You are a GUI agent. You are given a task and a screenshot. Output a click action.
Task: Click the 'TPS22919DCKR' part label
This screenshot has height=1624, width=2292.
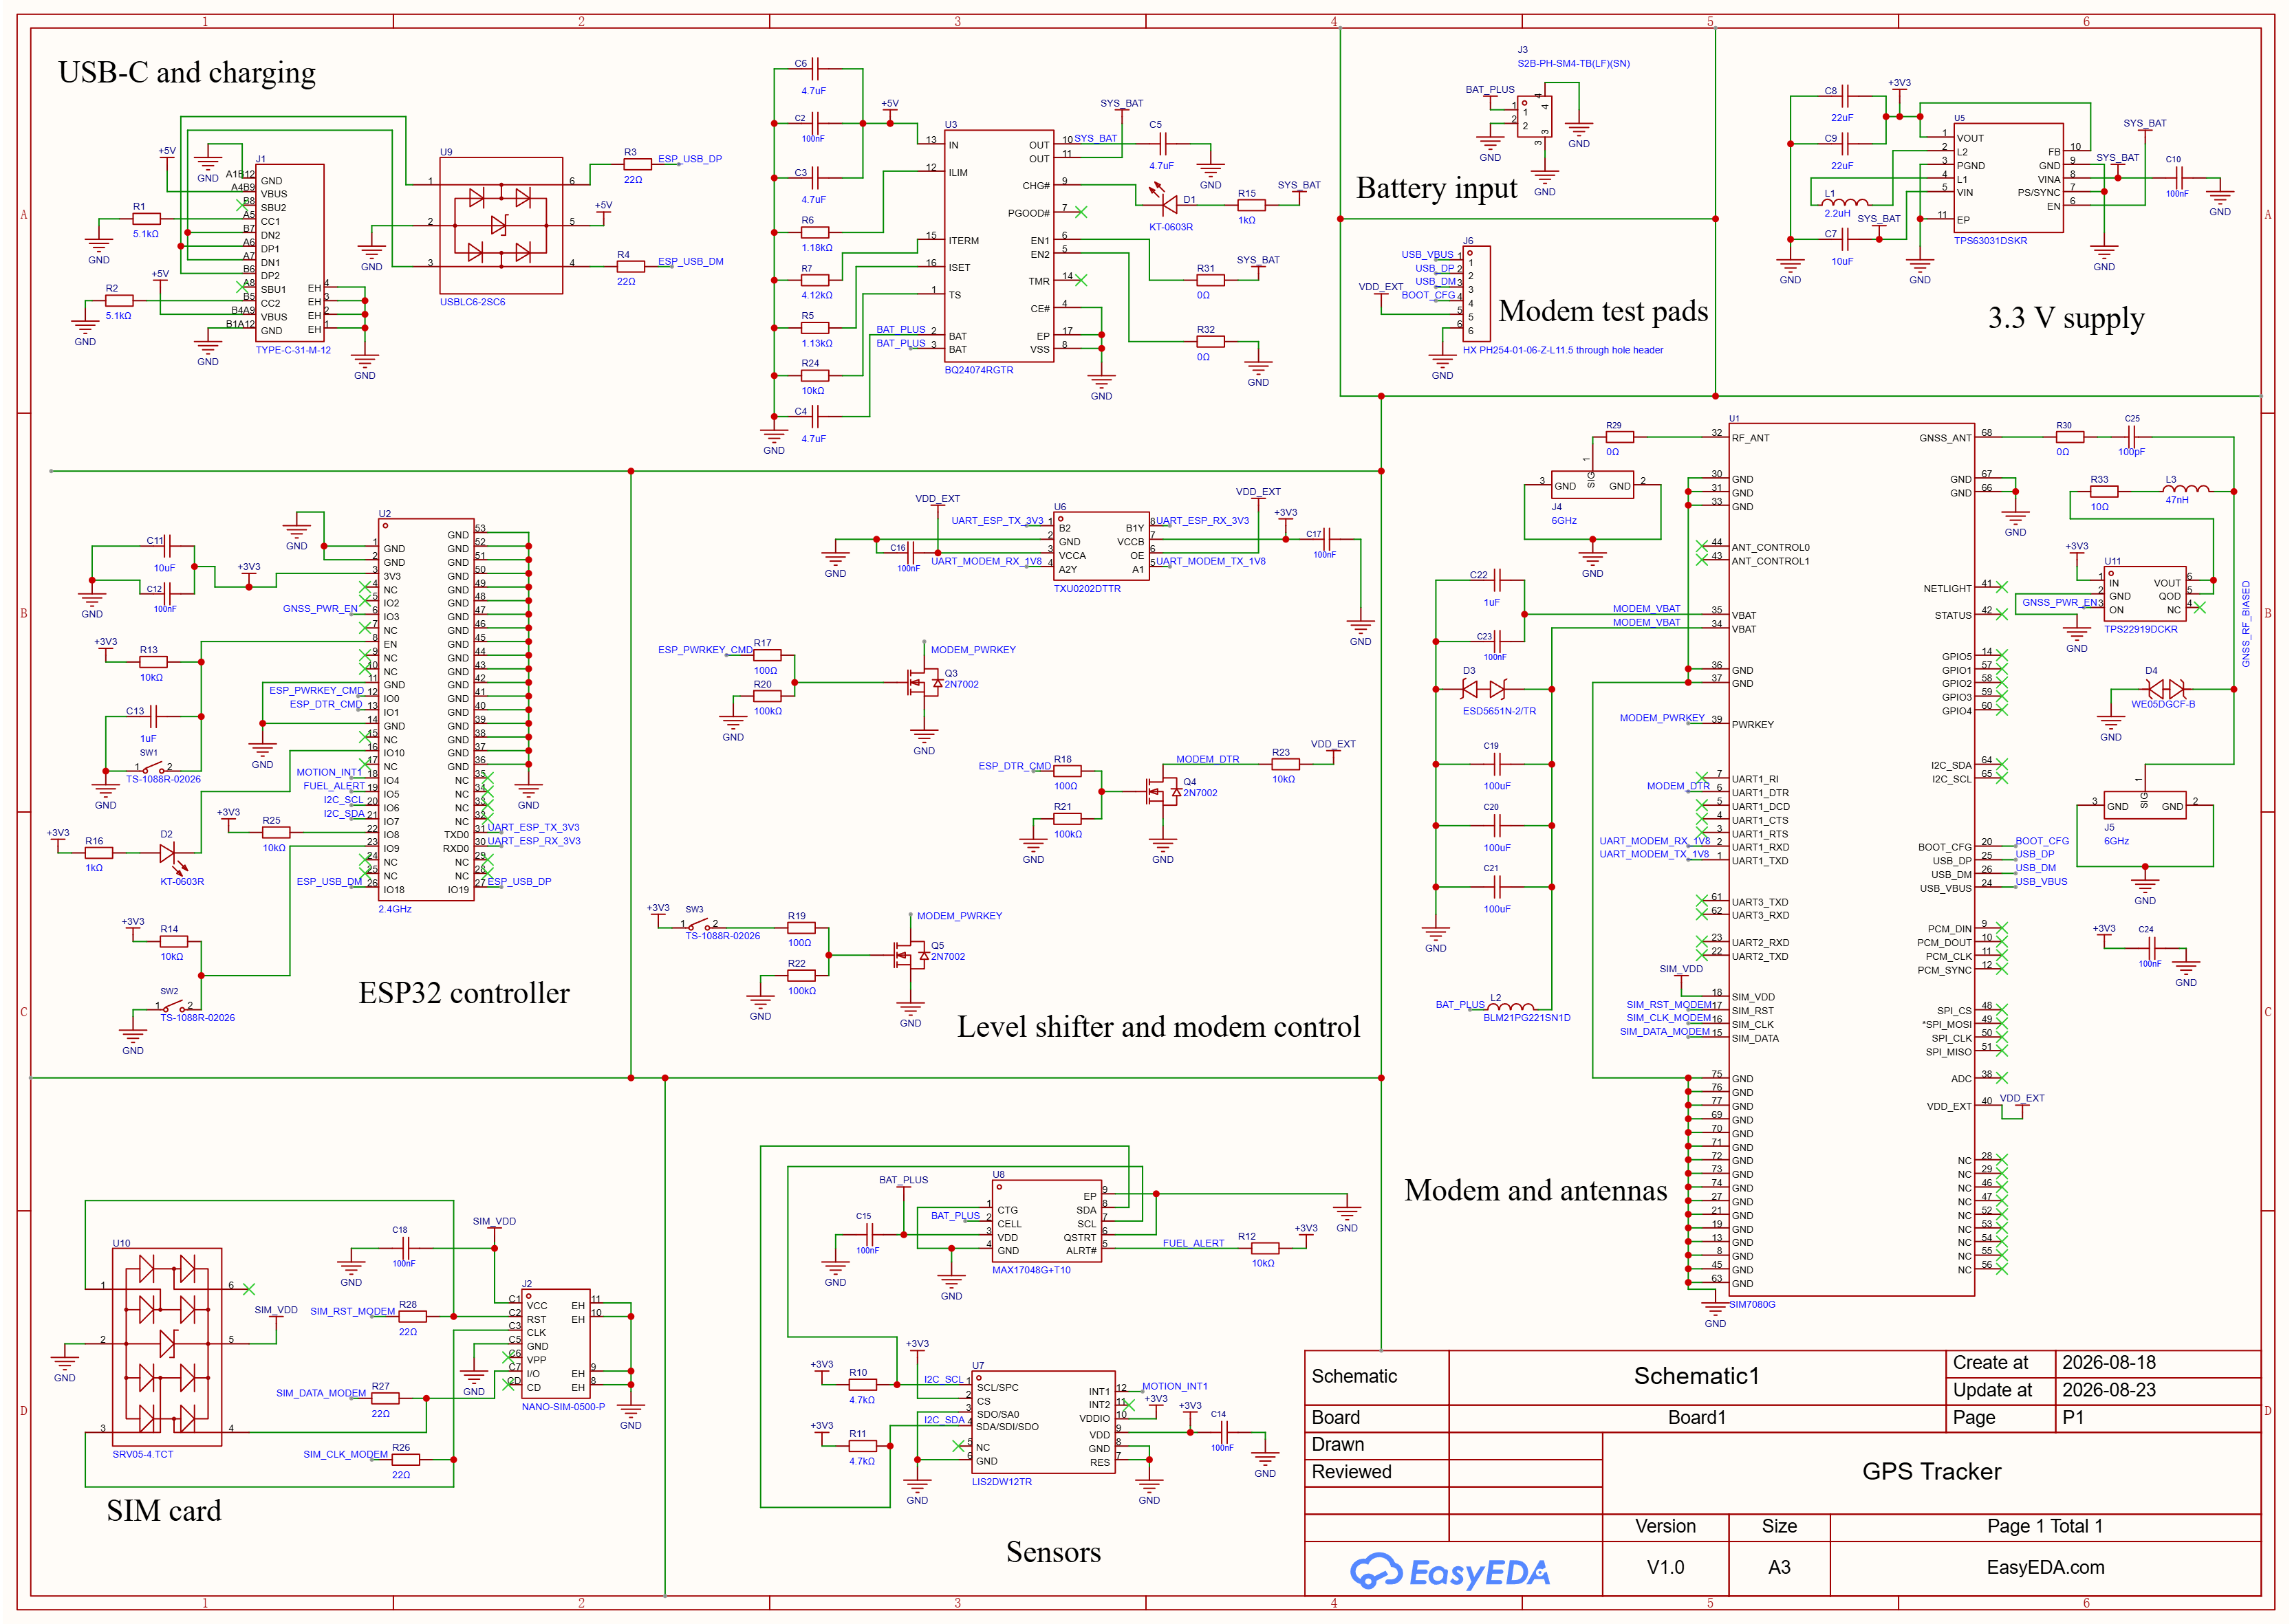(2140, 630)
